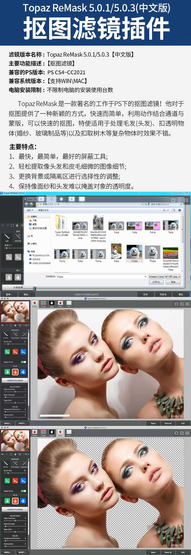Switch to Original view tab in white-background ReMask window

(35, 304)
